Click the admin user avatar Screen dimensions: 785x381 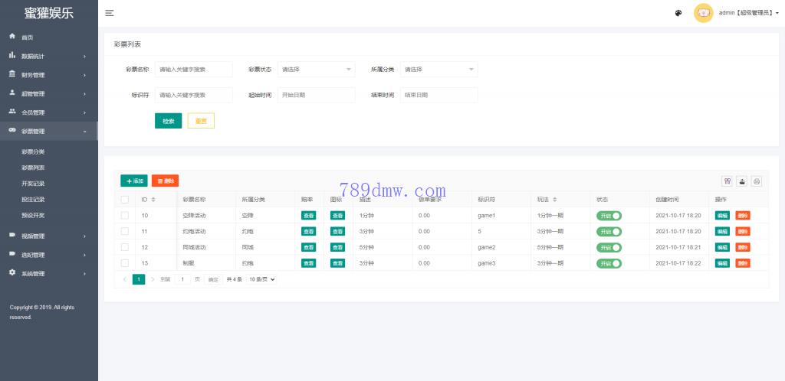(703, 13)
